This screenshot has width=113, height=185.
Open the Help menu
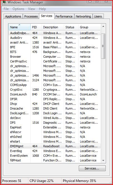point(42,9)
